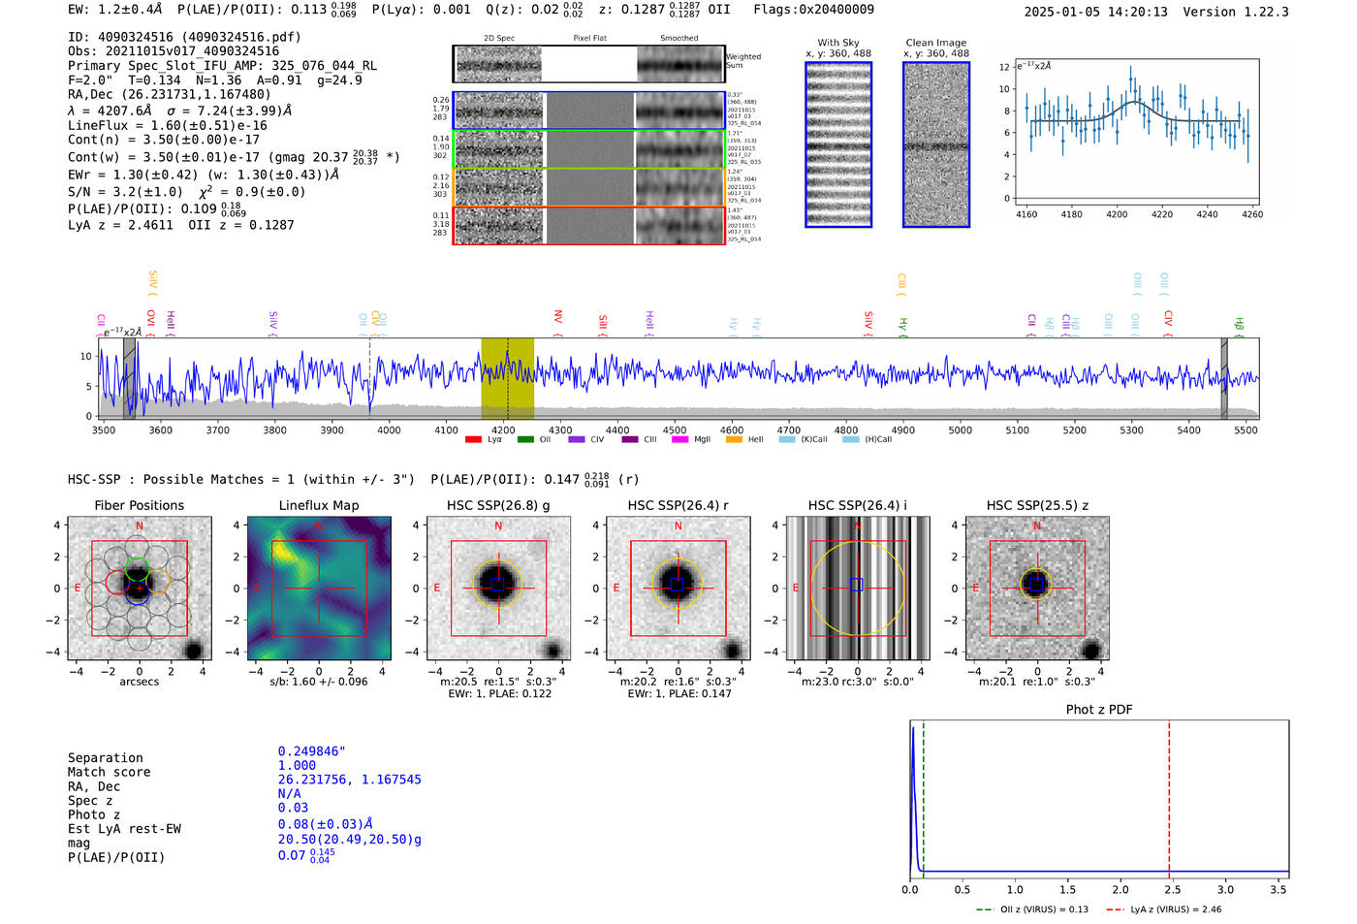This screenshot has height=924, width=1357.
Task: Click the LineFlux = 1.60(±0.51)e-16 value
Action: click(x=168, y=125)
